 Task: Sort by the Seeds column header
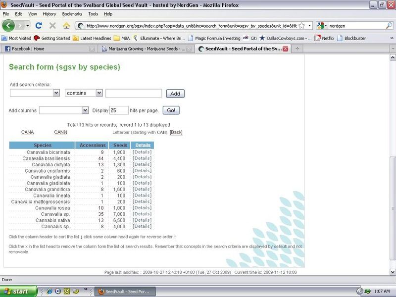(x=120, y=145)
